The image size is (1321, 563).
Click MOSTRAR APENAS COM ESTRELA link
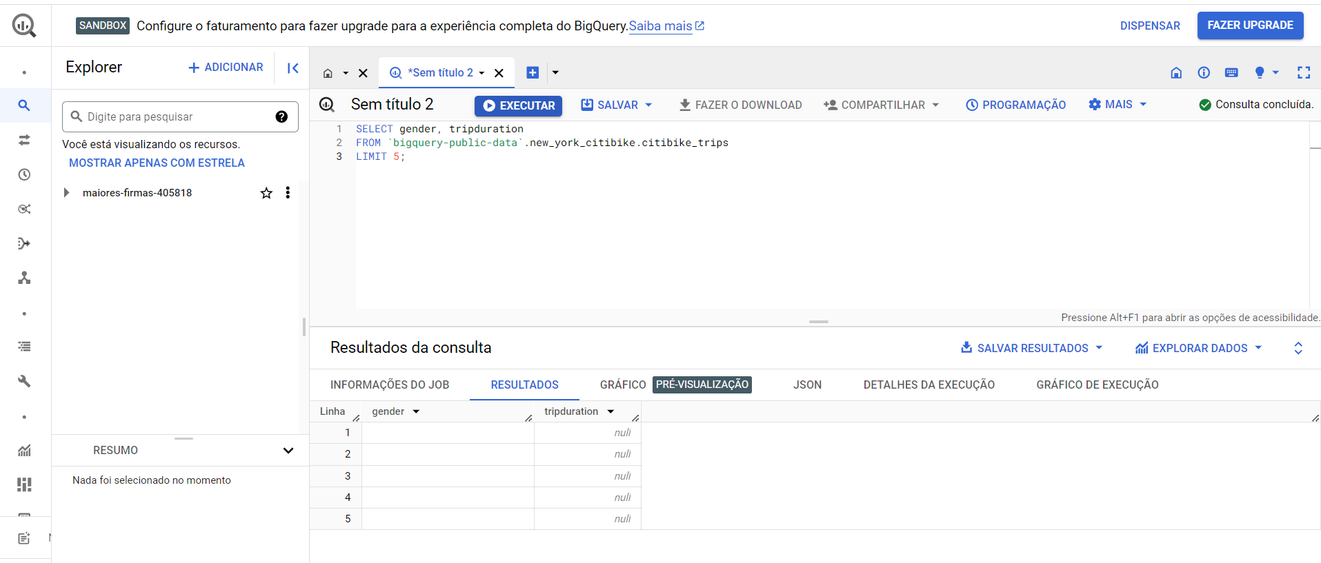pos(157,163)
